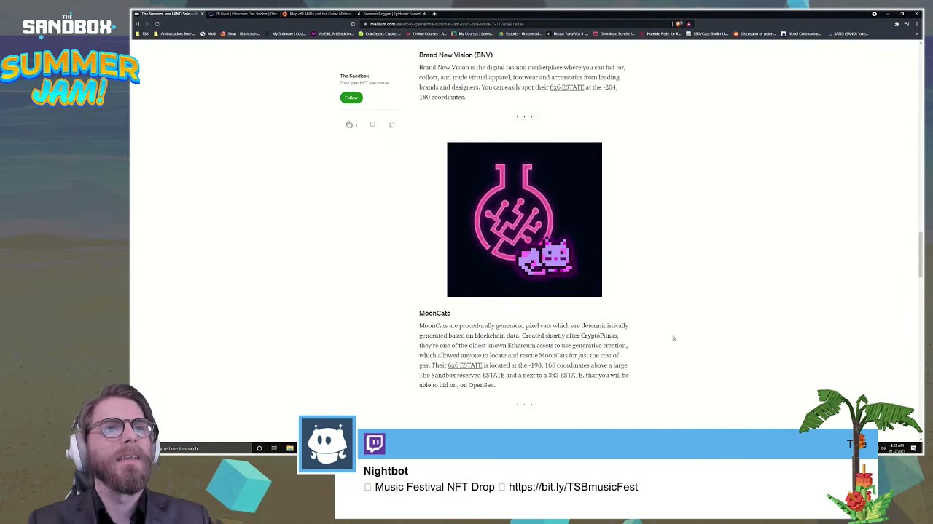Click the Brand New Vision (BNV) heading
This screenshot has width=933, height=524.
pyautogui.click(x=456, y=55)
